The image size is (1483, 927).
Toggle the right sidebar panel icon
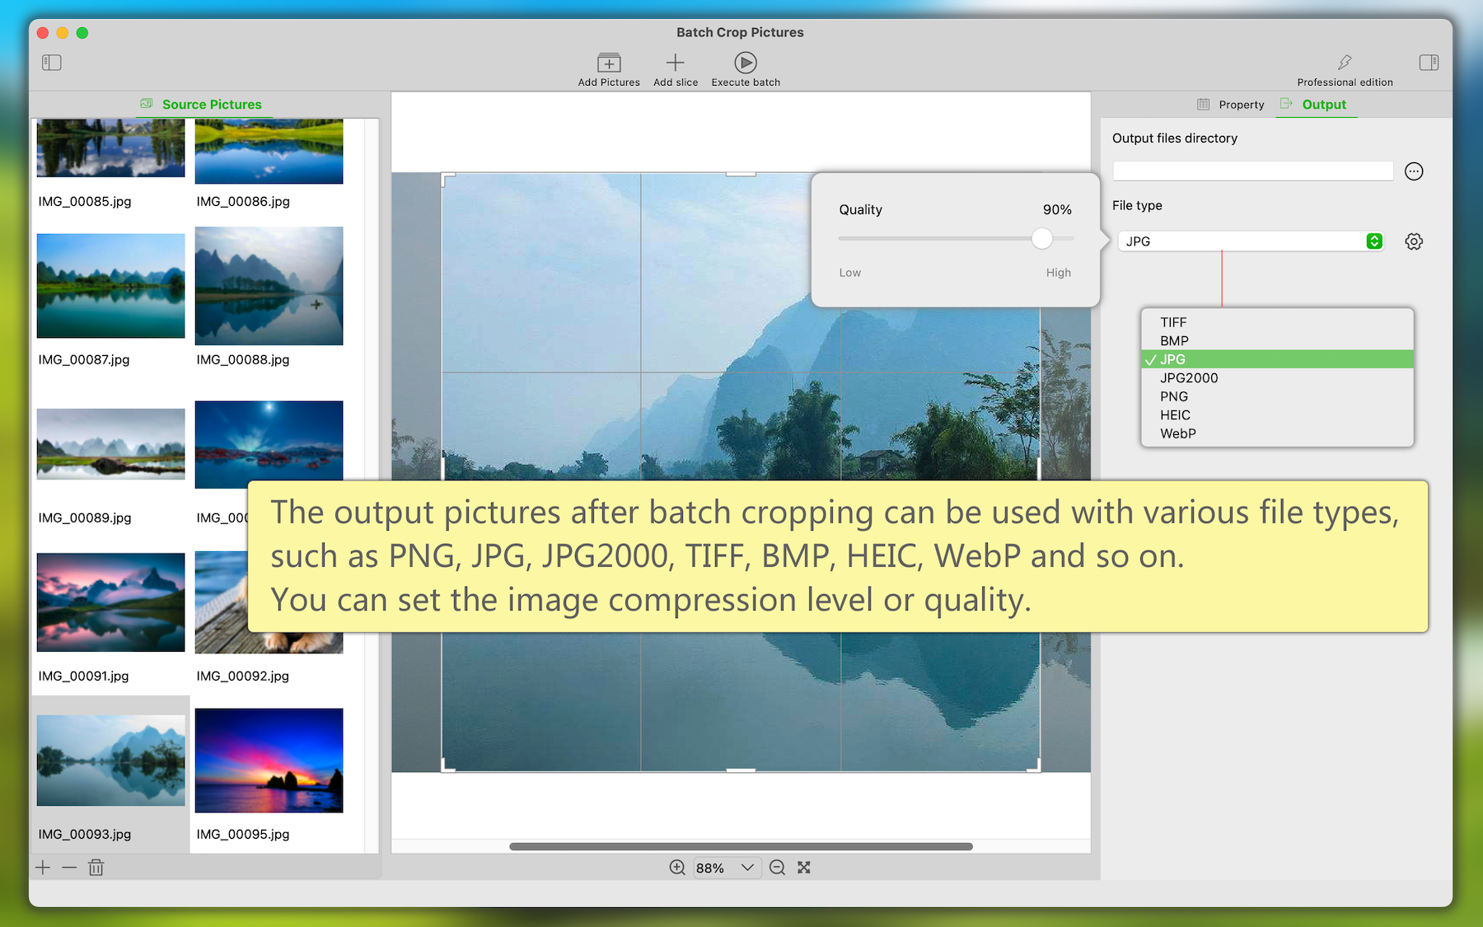[x=1429, y=63]
